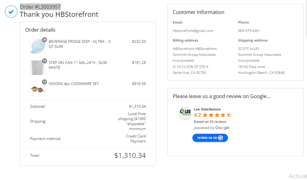307x180 pixels.
Task: Click the Lee Distributors logo
Action: [185, 113]
